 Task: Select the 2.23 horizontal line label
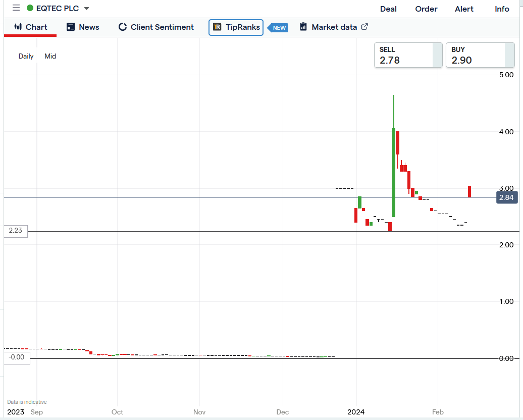pos(16,231)
